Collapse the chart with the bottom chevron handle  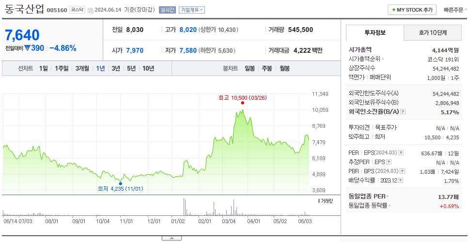pyautogui.click(x=172, y=238)
